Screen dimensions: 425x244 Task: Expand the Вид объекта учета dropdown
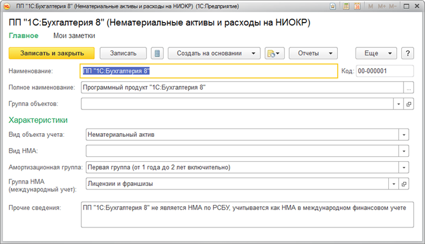click(x=404, y=135)
